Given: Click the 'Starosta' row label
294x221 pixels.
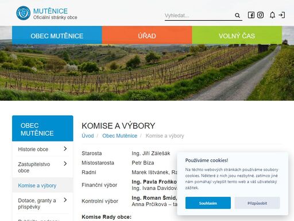Looking at the screenshot, I should (92, 153).
